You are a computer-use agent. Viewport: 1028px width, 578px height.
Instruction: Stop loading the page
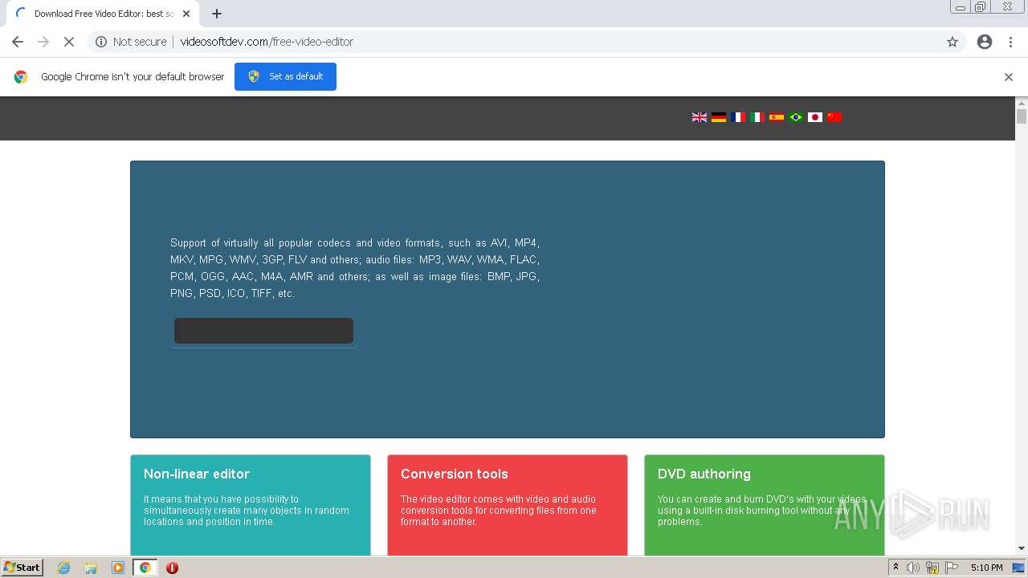coord(69,42)
